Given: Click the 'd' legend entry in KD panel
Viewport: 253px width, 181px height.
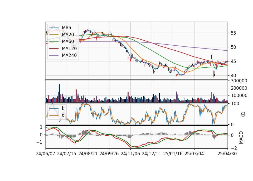Looking at the screenshot, I should (x=63, y=115).
